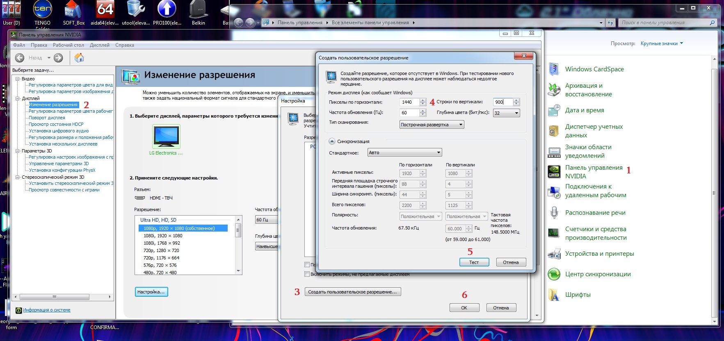
Task: Open Распознавание речи in Control Panel
Action: (x=595, y=213)
